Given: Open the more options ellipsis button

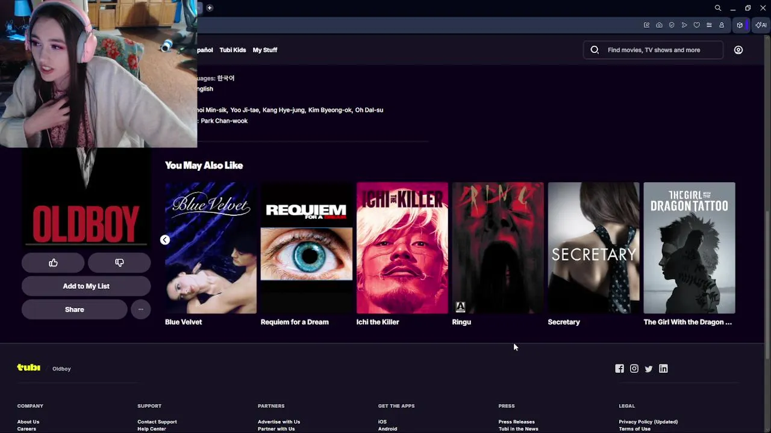Looking at the screenshot, I should pos(140,309).
